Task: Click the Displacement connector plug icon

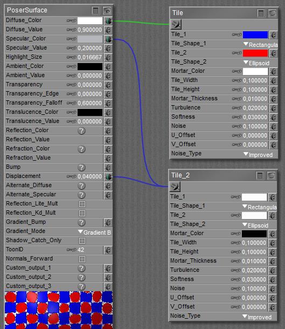Action: pyautogui.click(x=108, y=177)
